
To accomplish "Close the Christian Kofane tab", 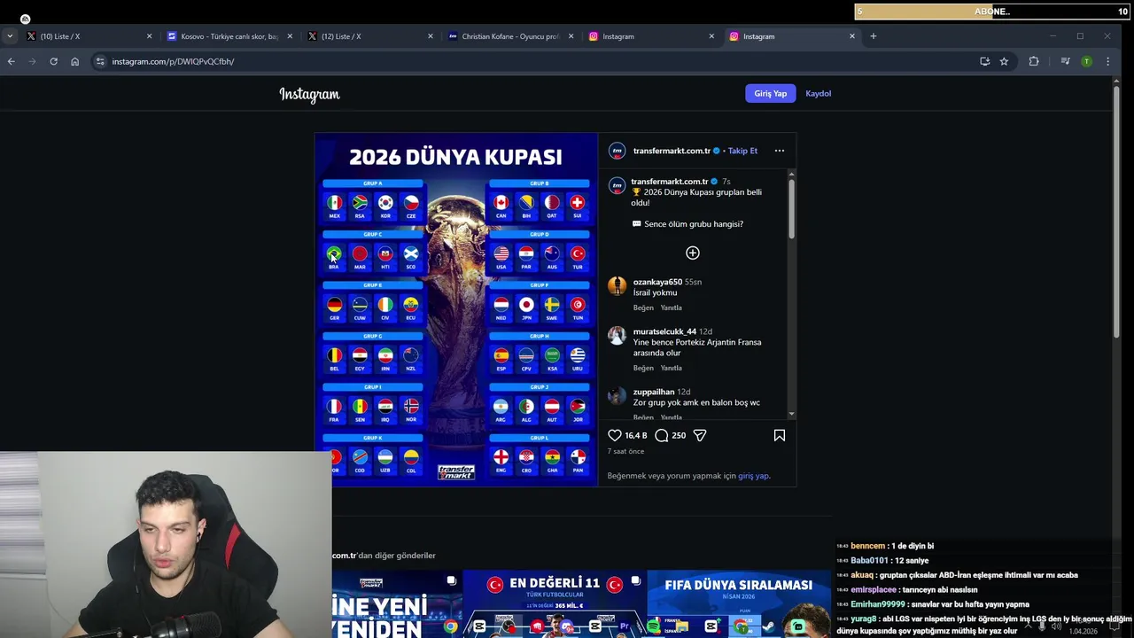I will click(571, 36).
